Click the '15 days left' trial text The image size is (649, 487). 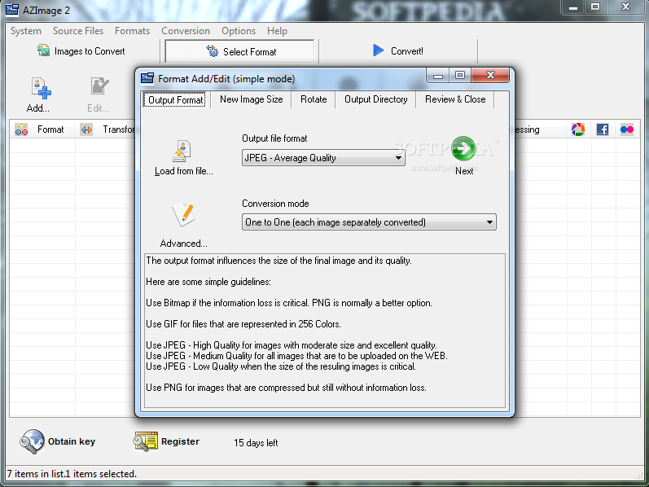[256, 443]
